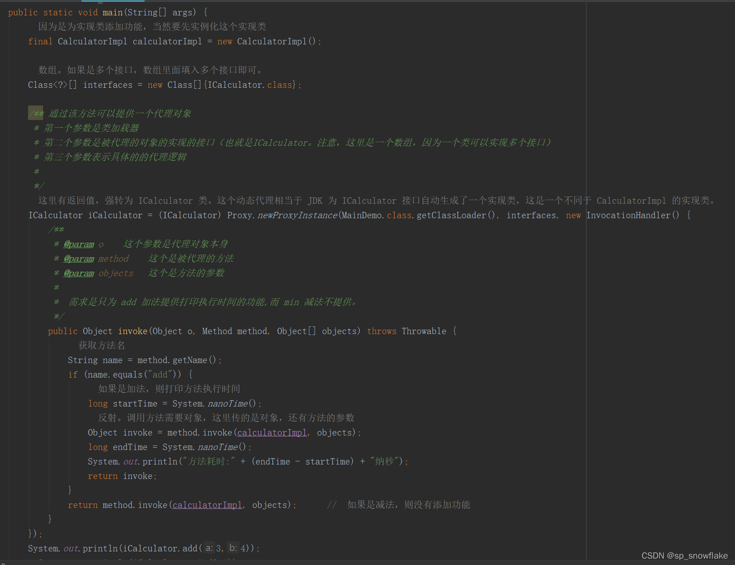Click the 'newProxyInstance' method call
The width and height of the screenshot is (735, 565).
point(298,215)
